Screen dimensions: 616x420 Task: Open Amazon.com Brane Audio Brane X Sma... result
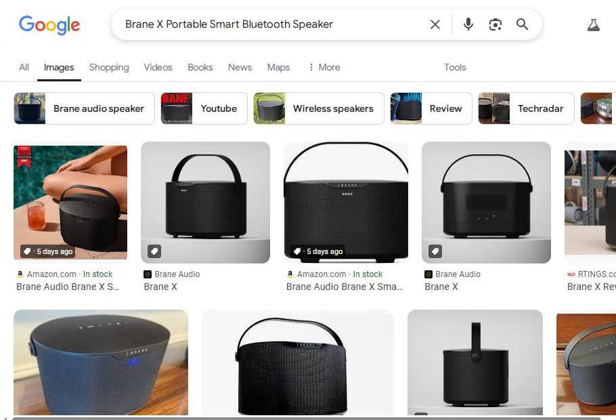click(345, 287)
